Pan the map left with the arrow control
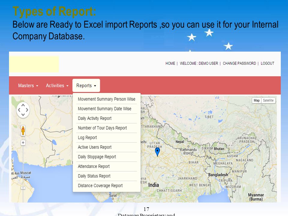This screenshot has height=216, width=288. tap(19, 110)
